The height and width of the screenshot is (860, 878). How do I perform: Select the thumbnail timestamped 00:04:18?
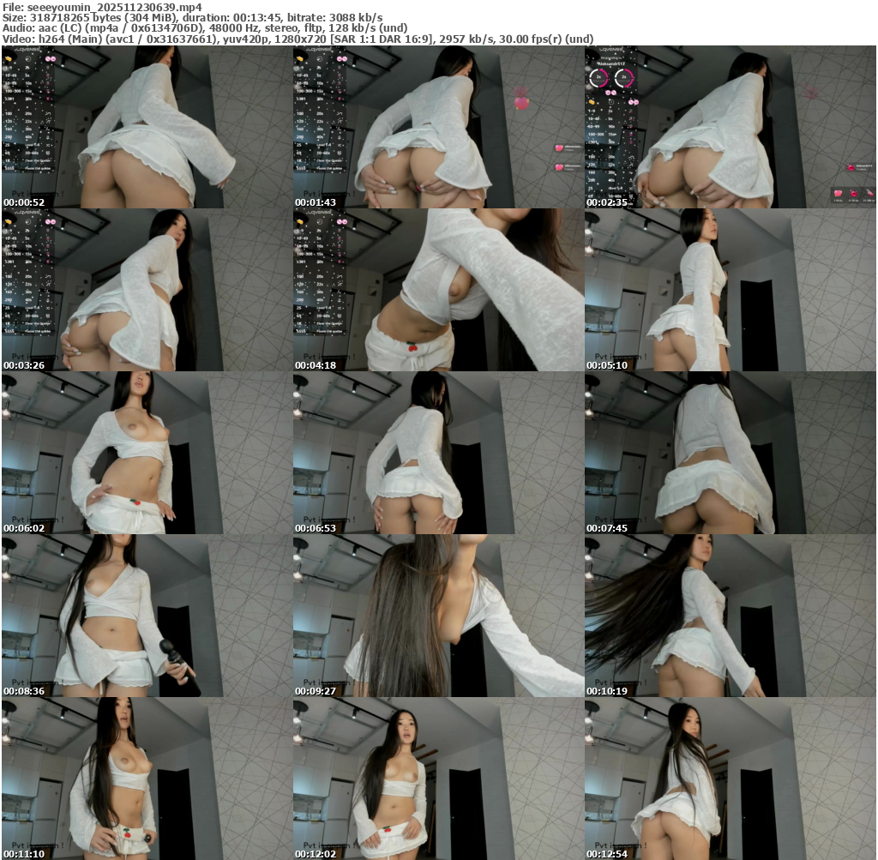(x=438, y=290)
